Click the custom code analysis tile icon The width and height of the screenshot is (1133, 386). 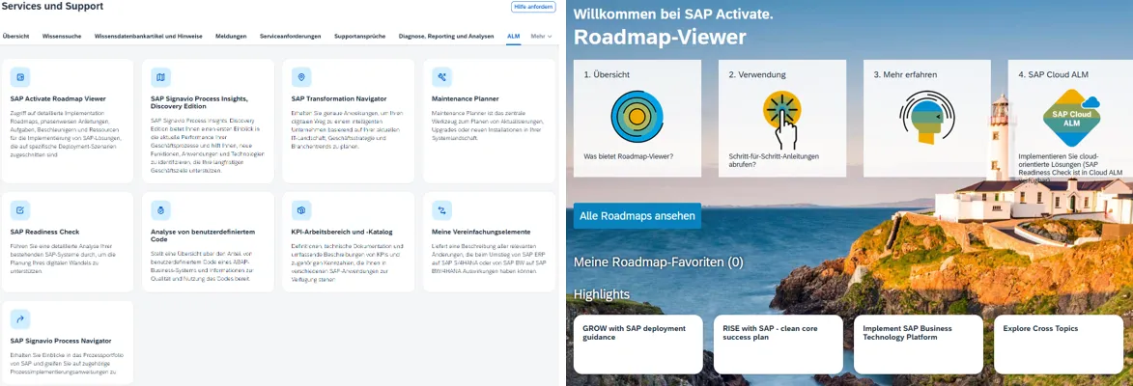(x=160, y=209)
